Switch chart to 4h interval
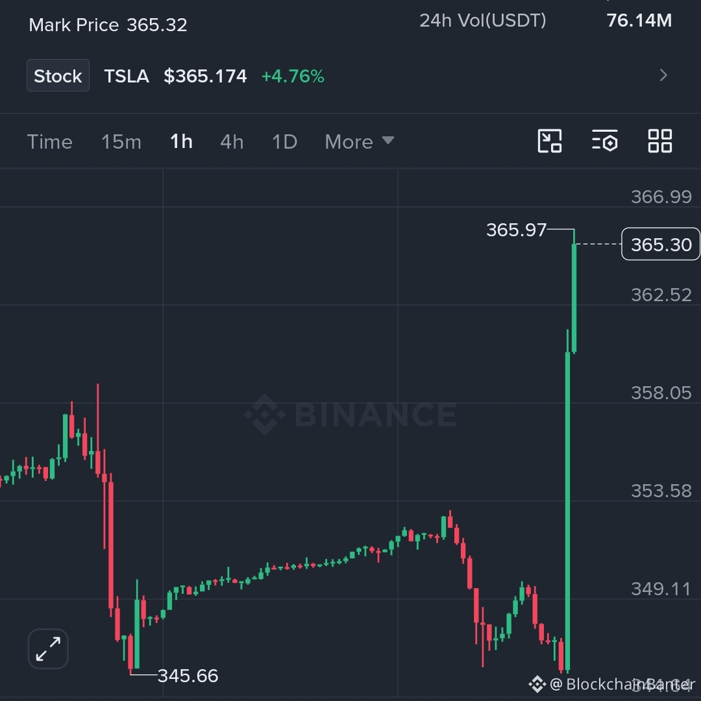Viewport: 701px width, 701px height. tap(232, 141)
